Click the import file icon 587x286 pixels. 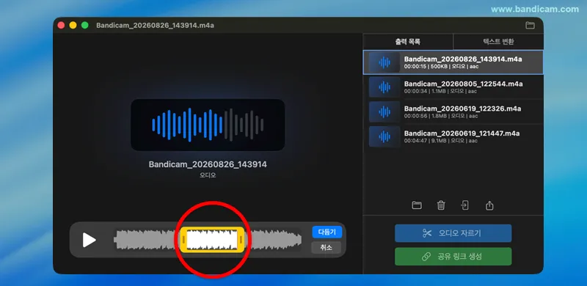click(x=465, y=205)
